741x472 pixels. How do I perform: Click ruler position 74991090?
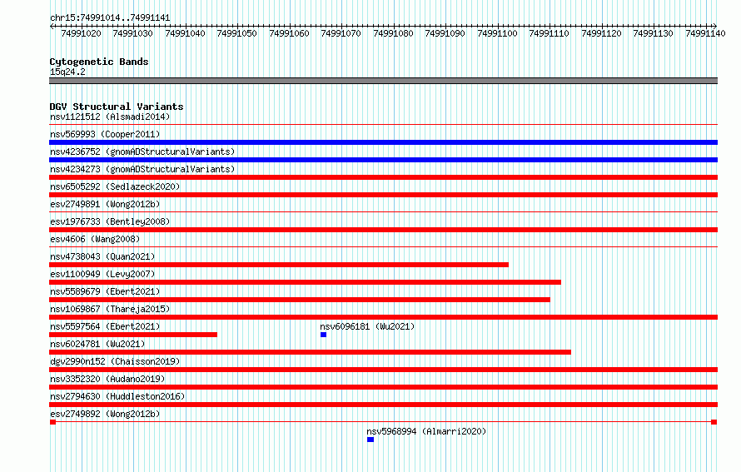pos(445,33)
